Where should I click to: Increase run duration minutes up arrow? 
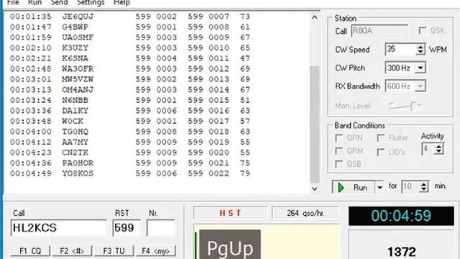click(424, 184)
